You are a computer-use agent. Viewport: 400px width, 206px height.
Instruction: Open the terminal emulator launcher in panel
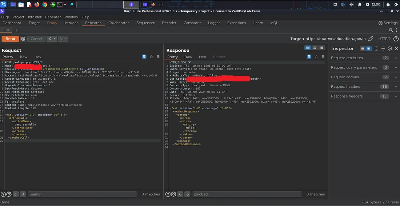[x=59, y=4]
